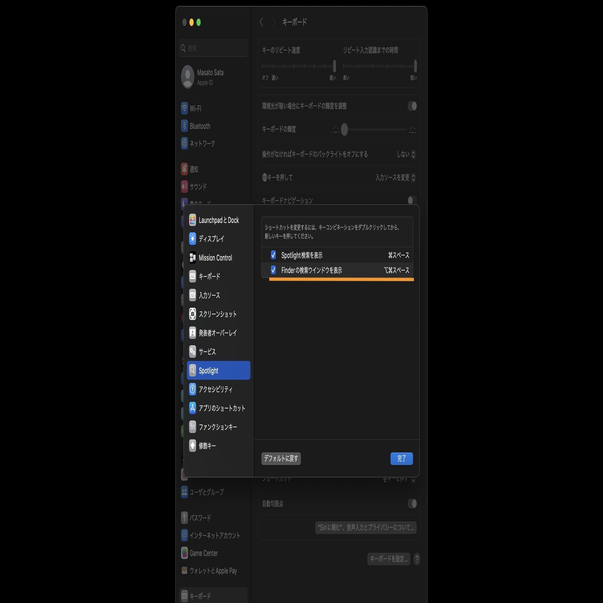Image resolution: width=603 pixels, height=603 pixels.
Task: Select the ディスプレイ shortcut category icon
Action: coord(193,239)
